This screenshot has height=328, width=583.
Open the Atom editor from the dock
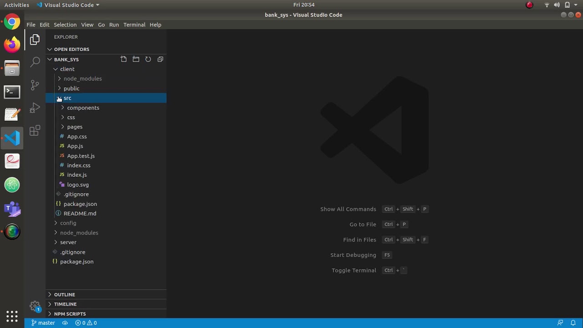12,184
